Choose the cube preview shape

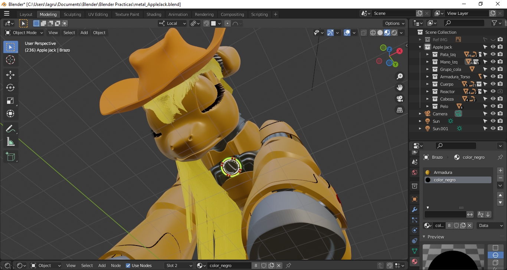click(495, 263)
